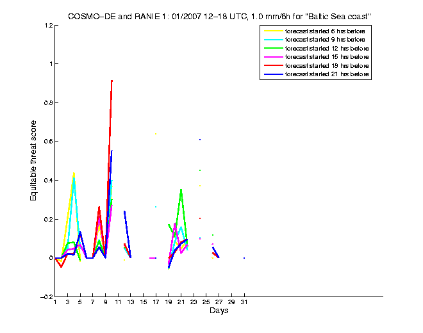The width and height of the screenshot is (423, 333).
Task: Click the 'Equitable threat score' y-axis label
Action: pos(33,161)
